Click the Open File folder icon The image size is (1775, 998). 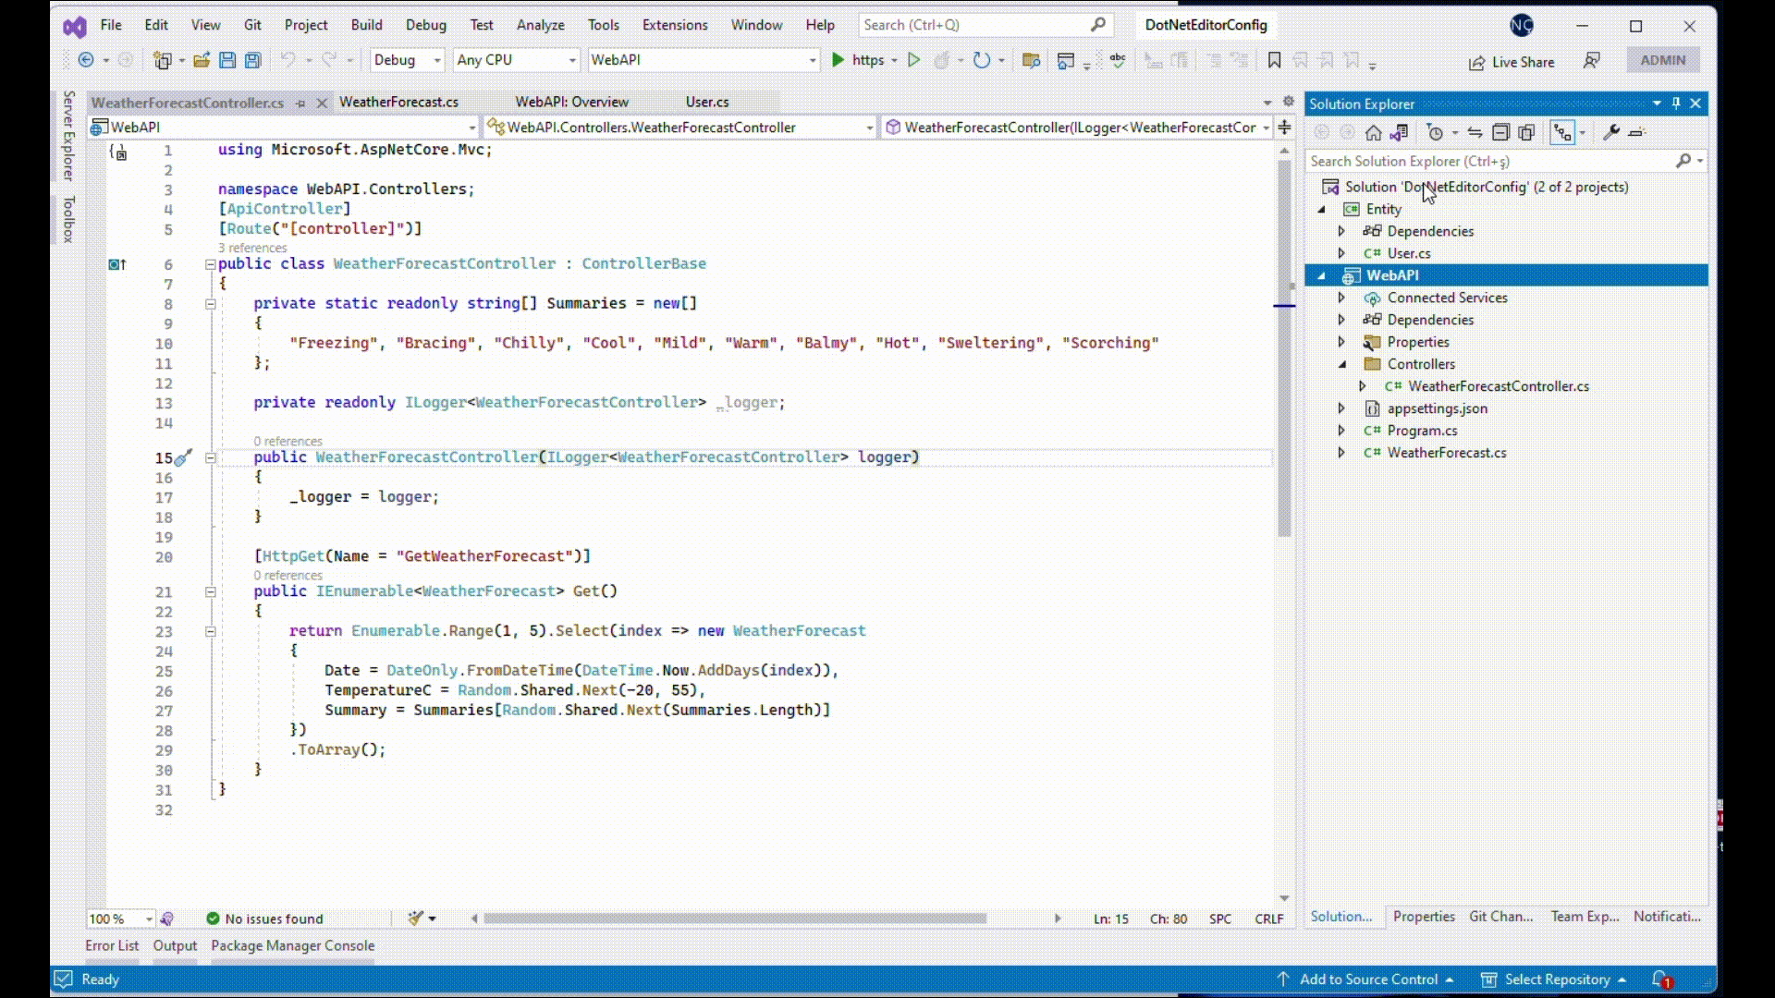click(x=202, y=60)
